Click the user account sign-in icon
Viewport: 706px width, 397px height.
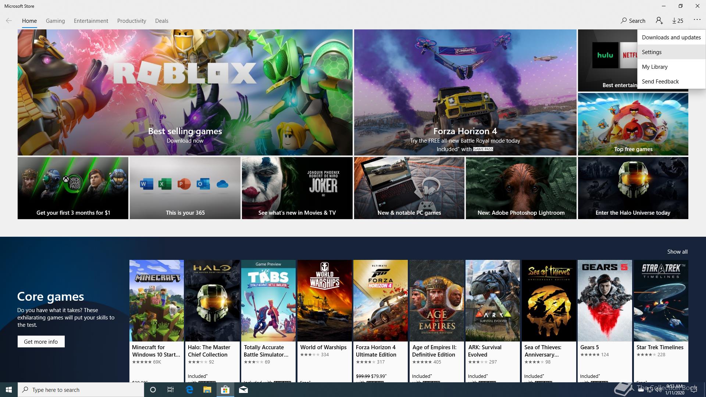pos(659,21)
